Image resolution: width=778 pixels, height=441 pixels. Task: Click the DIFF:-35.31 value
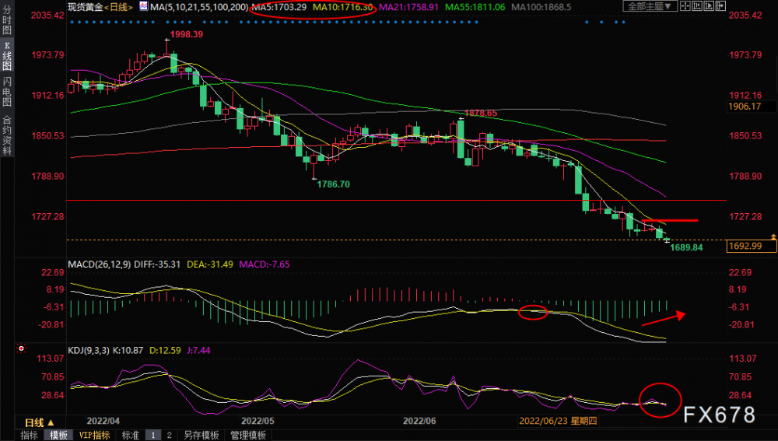(157, 264)
